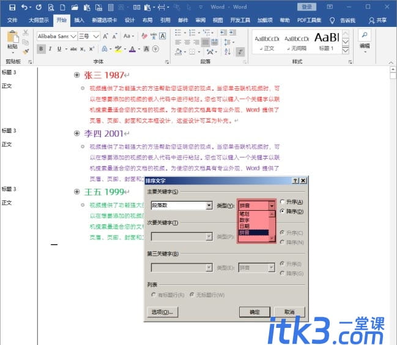Viewport: 397px width, 345px height.
Task: Expand the styles gallery more arrow
Action: (x=346, y=50)
